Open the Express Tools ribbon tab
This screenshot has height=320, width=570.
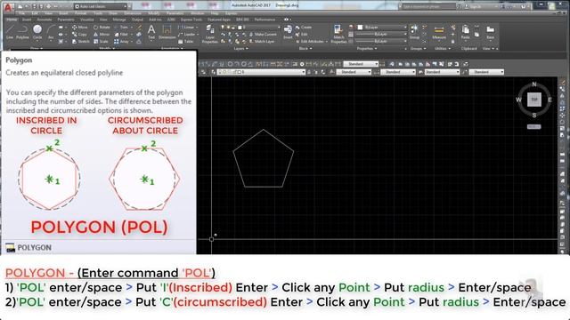(x=191, y=20)
